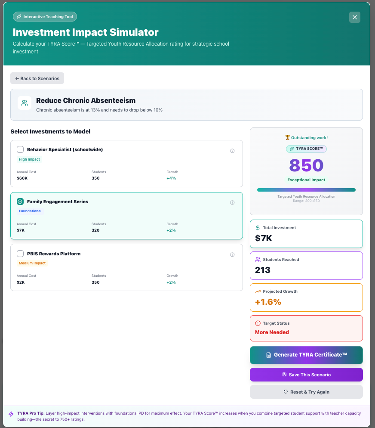375x428 pixels.
Task: Click the people icon beside Reduce Chronic Absenteeism
Action: (25, 103)
